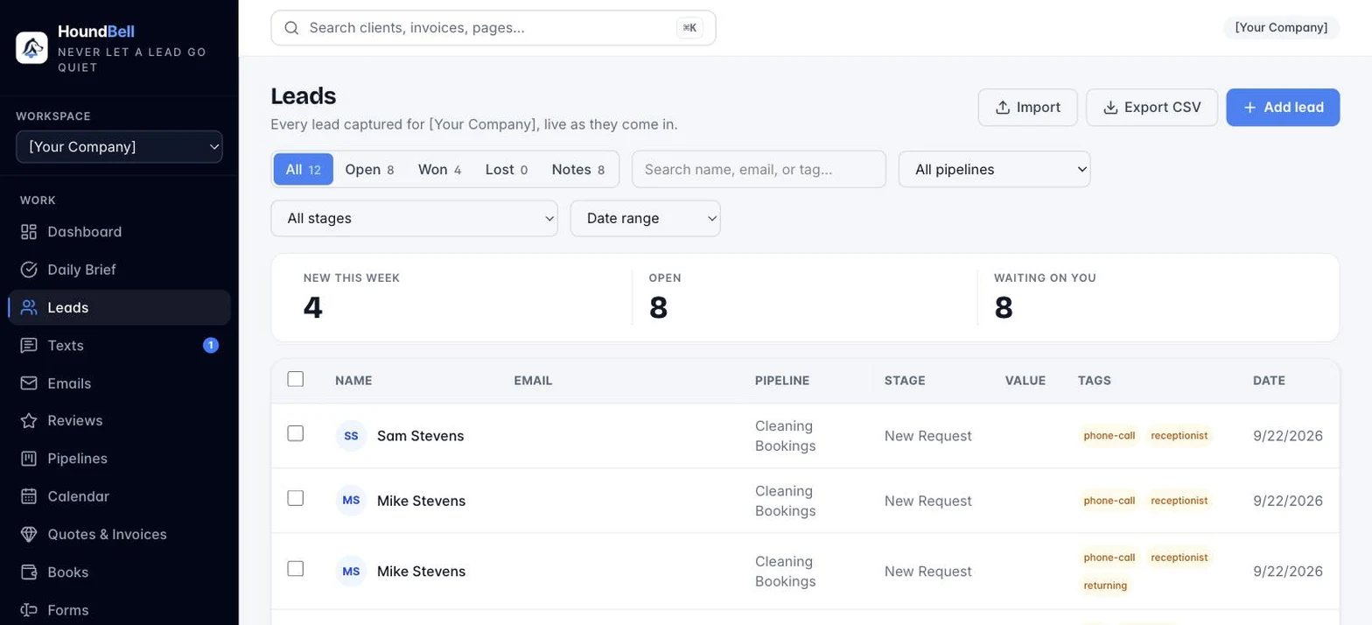Select the All 12 filter tab
Image resolution: width=1372 pixels, height=625 pixels.
[x=304, y=170]
